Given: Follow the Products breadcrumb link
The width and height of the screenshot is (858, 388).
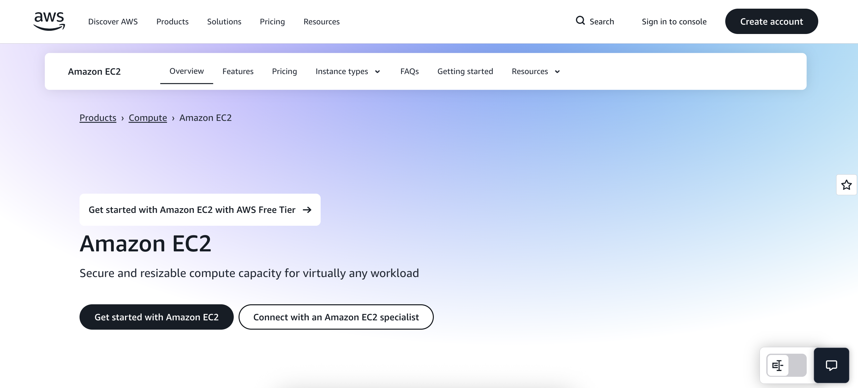Looking at the screenshot, I should 97,118.
